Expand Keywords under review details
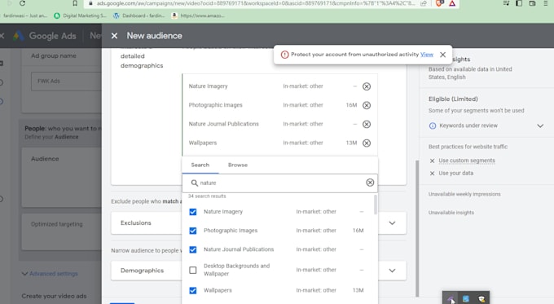The height and width of the screenshot is (304, 554). tap(540, 126)
